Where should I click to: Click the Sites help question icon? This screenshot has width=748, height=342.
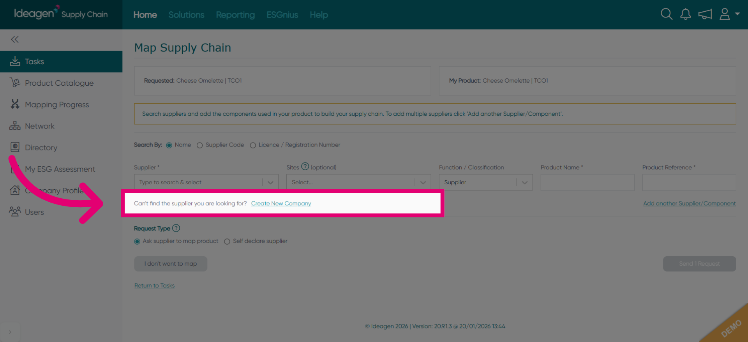(x=305, y=167)
